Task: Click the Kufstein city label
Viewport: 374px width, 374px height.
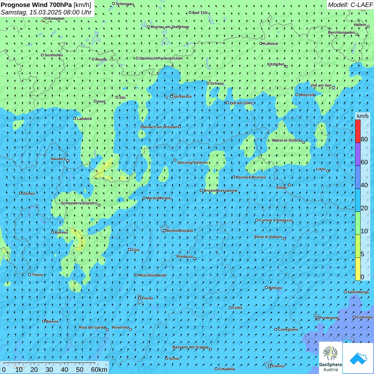Action: pos(270,44)
